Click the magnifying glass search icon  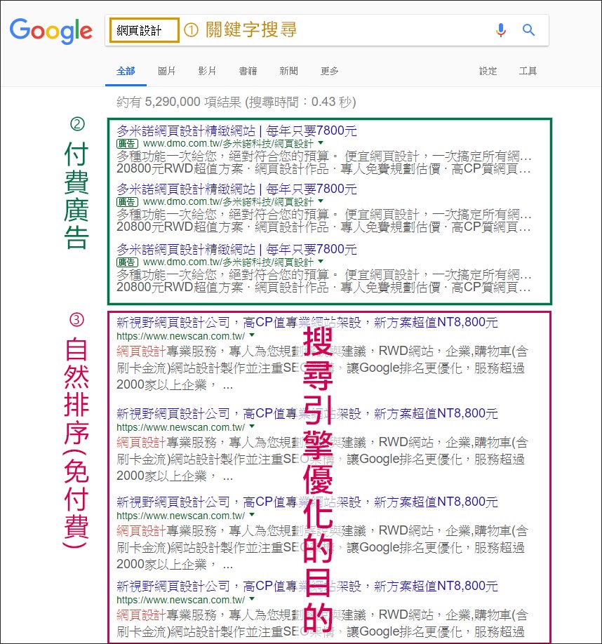[528, 30]
